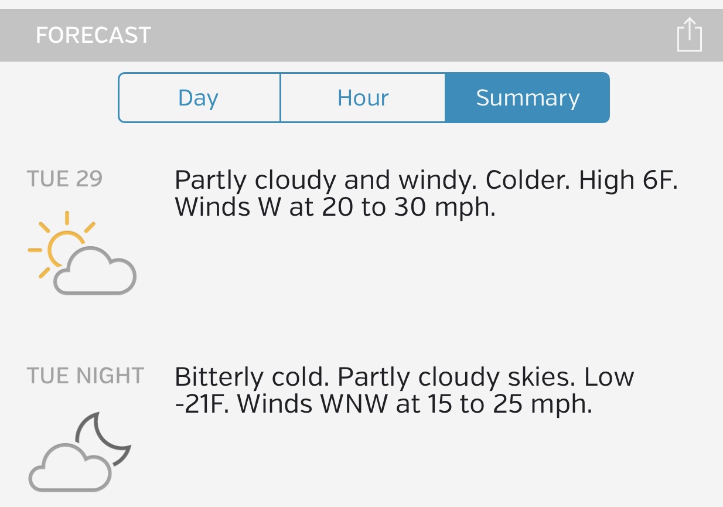Click the moon and cloud icon for TUE NIGHT
Screen dimensions: 723x507
point(80,452)
